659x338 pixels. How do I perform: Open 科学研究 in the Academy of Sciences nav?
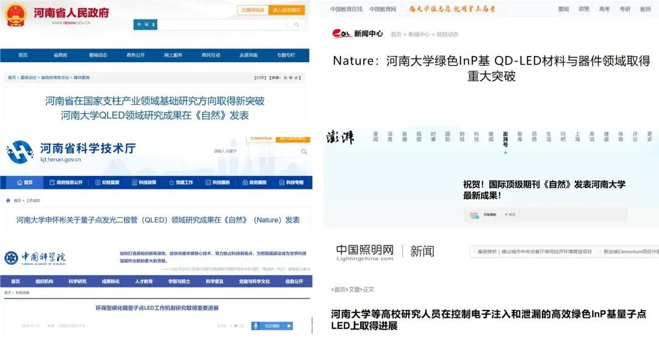pos(77,281)
